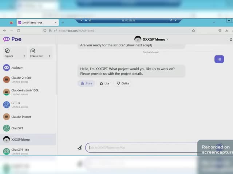Viewport: 233px width, 174px height.
Task: Open the Assistant bot chat
Action: tap(28, 68)
